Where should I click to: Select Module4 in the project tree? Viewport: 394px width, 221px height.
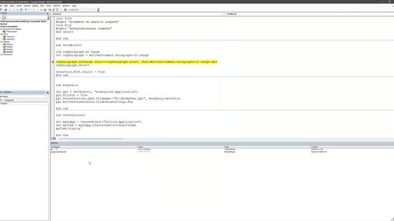(9, 52)
